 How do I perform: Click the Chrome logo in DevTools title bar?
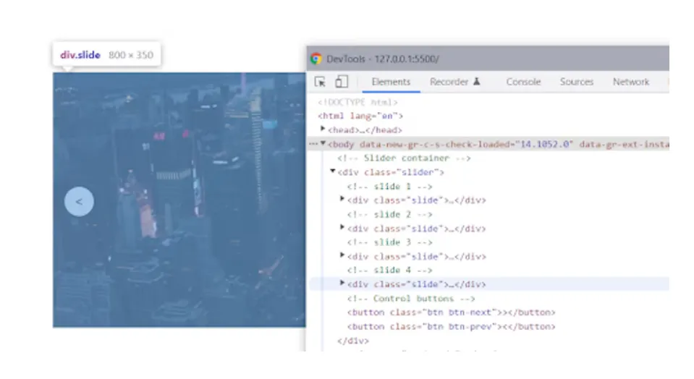click(x=316, y=59)
